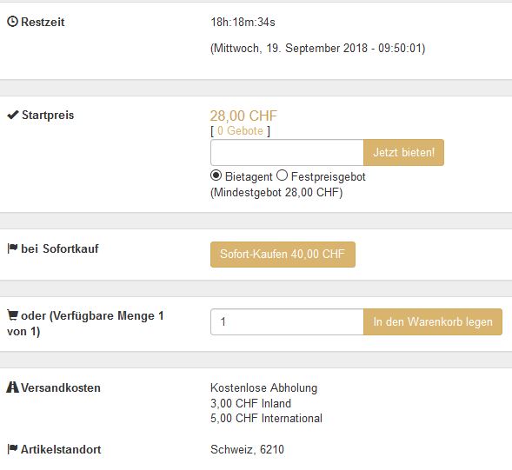Click the Festpreisgebot label text

[329, 176]
